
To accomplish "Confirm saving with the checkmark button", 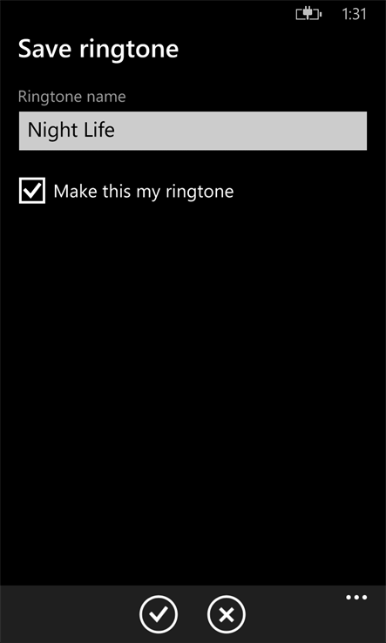I will click(159, 614).
